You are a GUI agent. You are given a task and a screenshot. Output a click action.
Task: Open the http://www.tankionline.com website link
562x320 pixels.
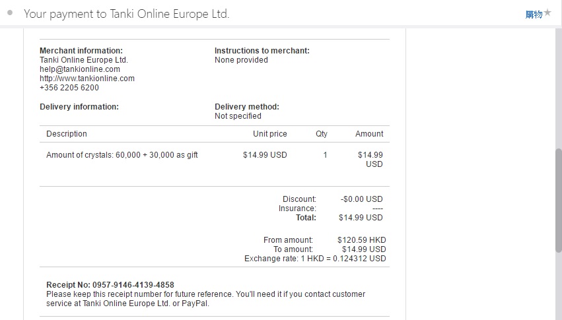pos(87,79)
